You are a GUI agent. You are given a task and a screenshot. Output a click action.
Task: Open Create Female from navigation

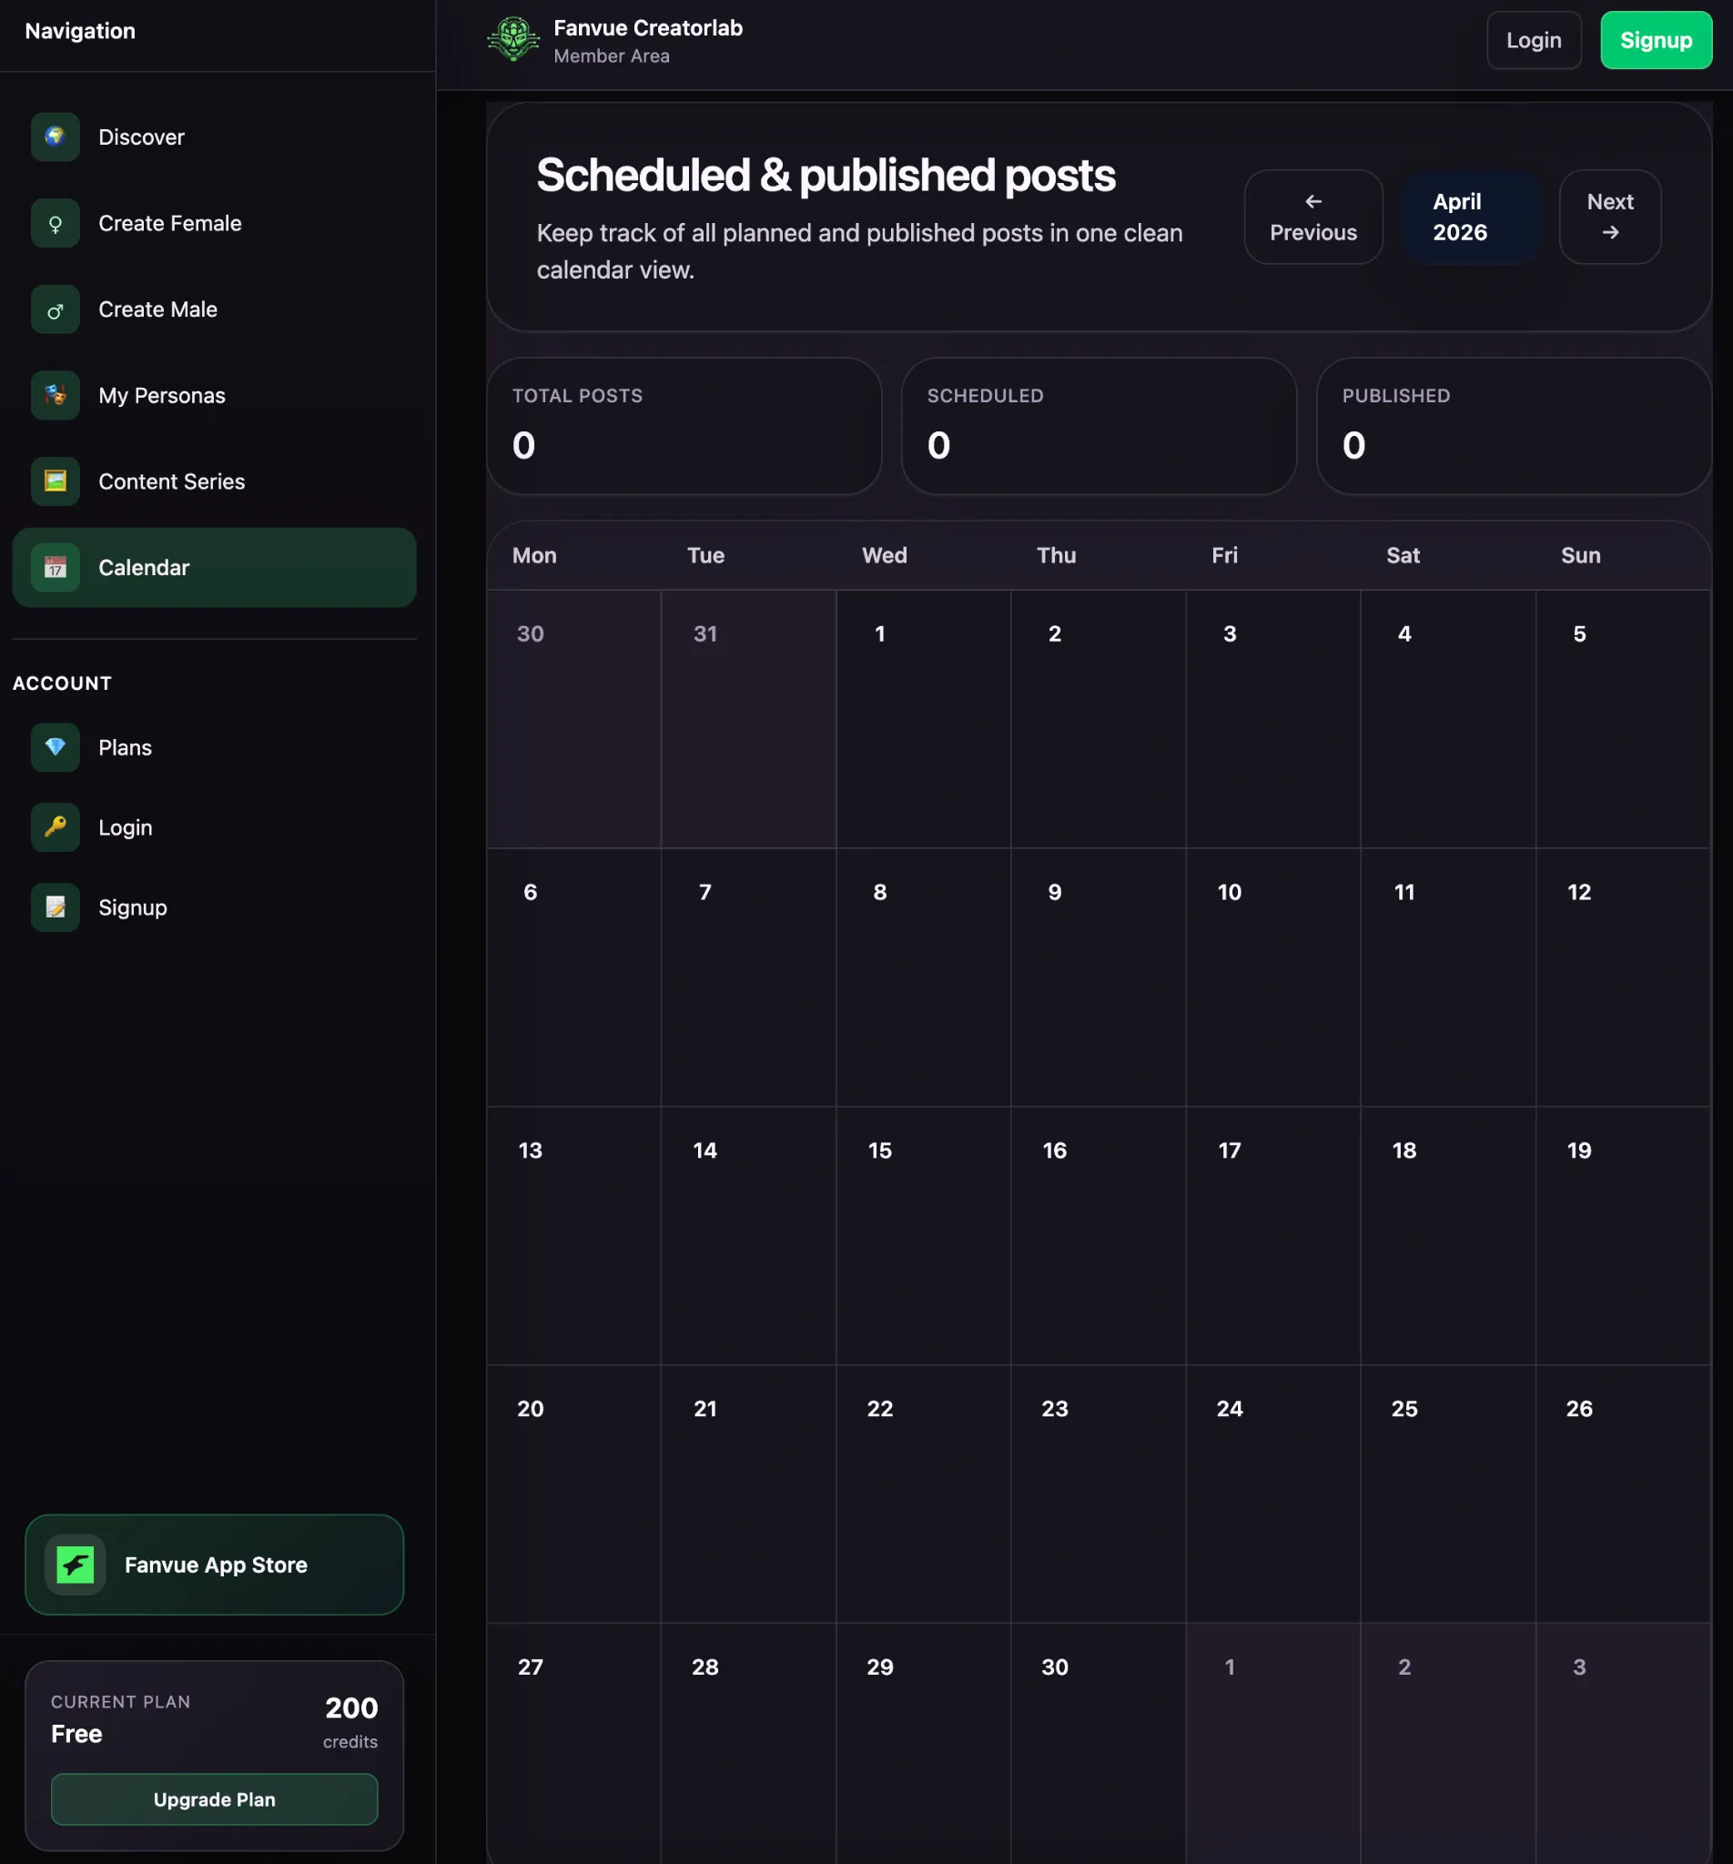pos(214,223)
